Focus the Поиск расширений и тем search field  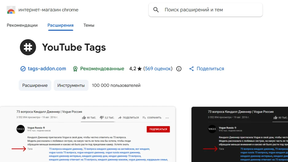pyautogui.click(x=206, y=10)
